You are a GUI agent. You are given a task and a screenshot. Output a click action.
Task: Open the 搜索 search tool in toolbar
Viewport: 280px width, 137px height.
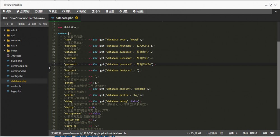pos(53,11)
